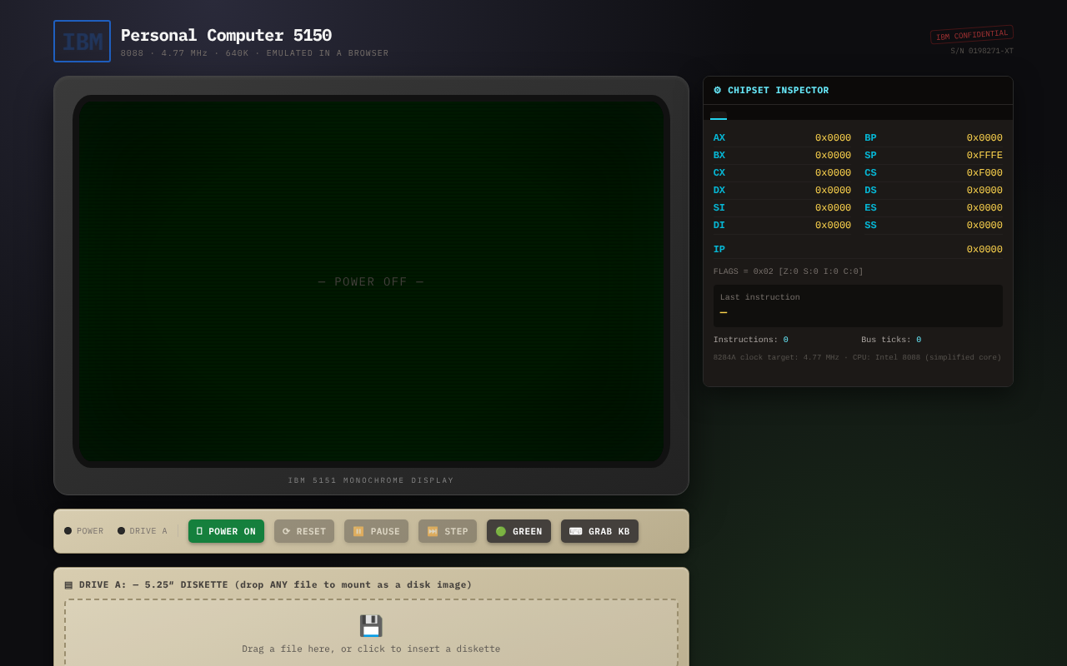Click the drive icon before DRIVE A: heading
The image size is (1067, 666).
pos(68,585)
